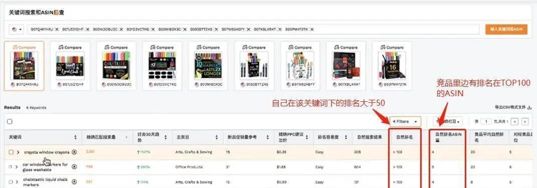Remove ASIN B07Q4K1HRJ from search box

pos(57,30)
